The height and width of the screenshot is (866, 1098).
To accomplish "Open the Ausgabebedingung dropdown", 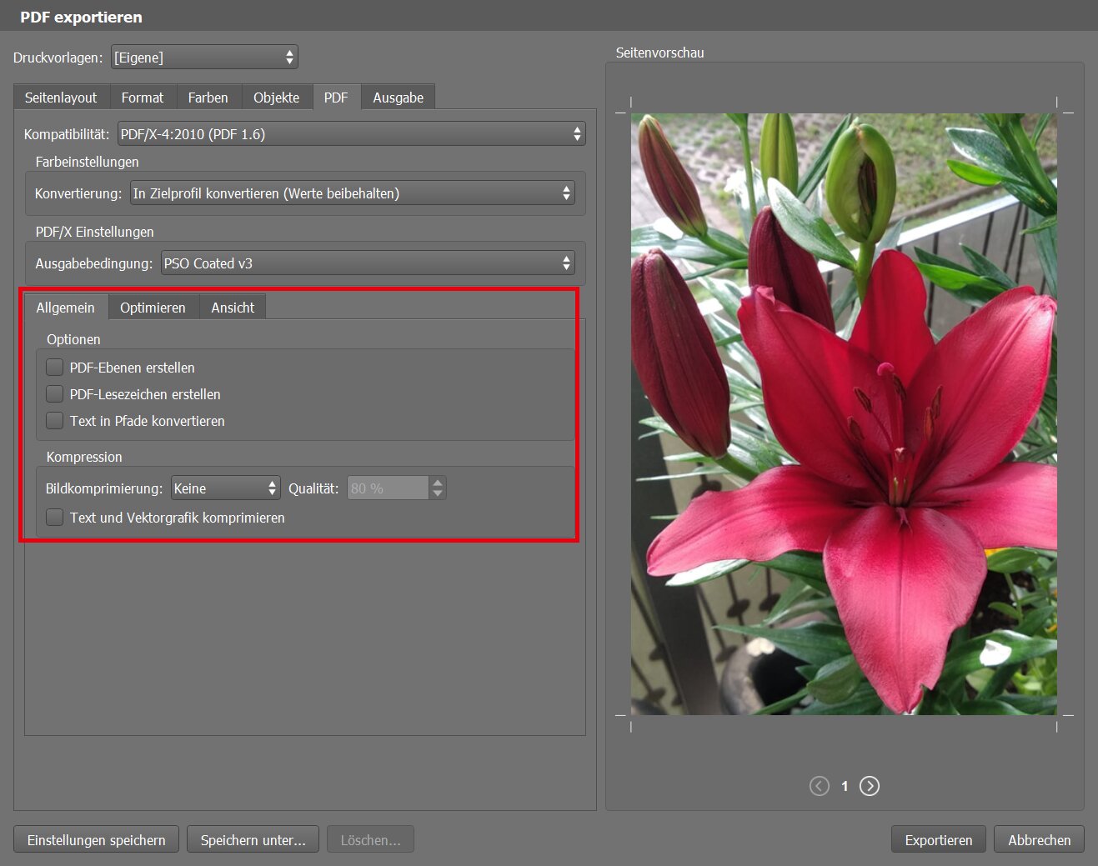I will [x=368, y=263].
